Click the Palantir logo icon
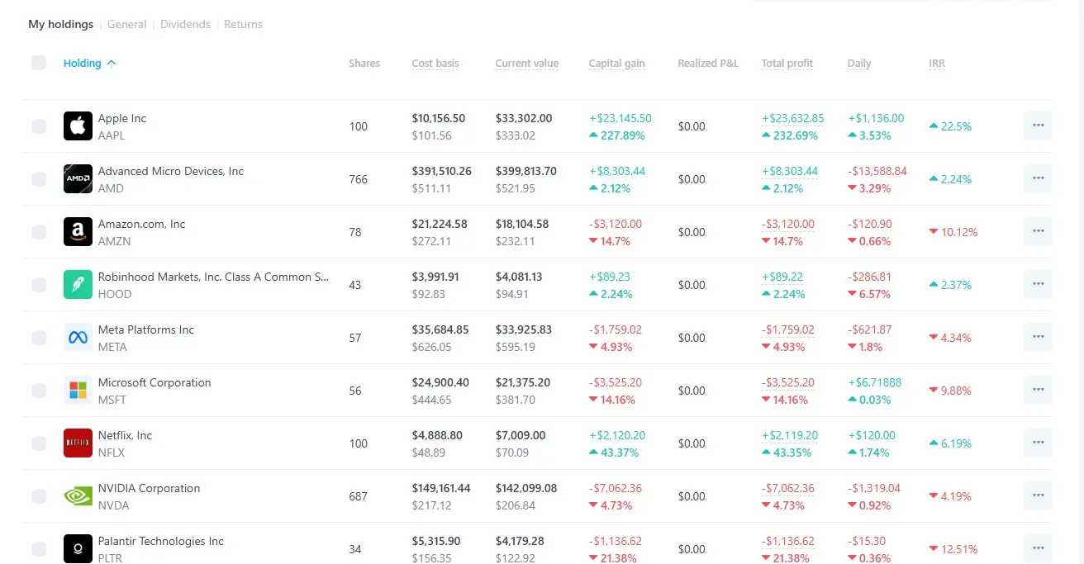 [x=78, y=549]
